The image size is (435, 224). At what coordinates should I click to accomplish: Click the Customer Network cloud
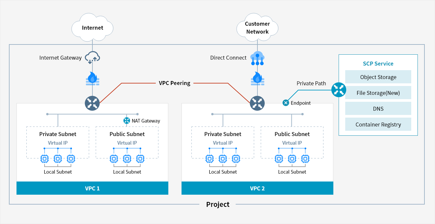257,28
